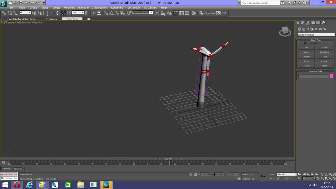This screenshot has width=336, height=189.
Task: Open the Internet Explorer taskbar icon
Action: [30, 185]
